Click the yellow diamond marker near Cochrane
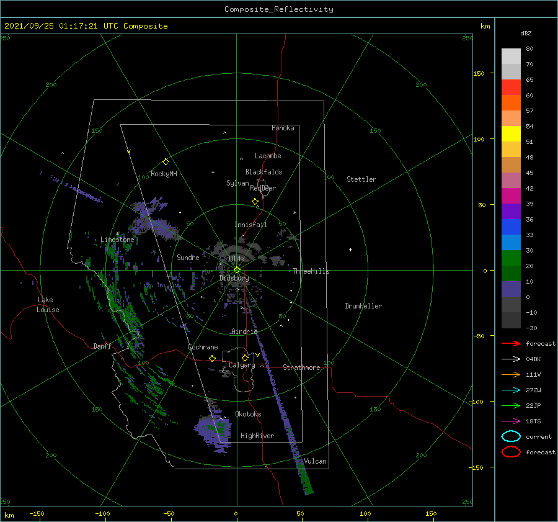Screen dimensions: 558x522 (x=212, y=358)
